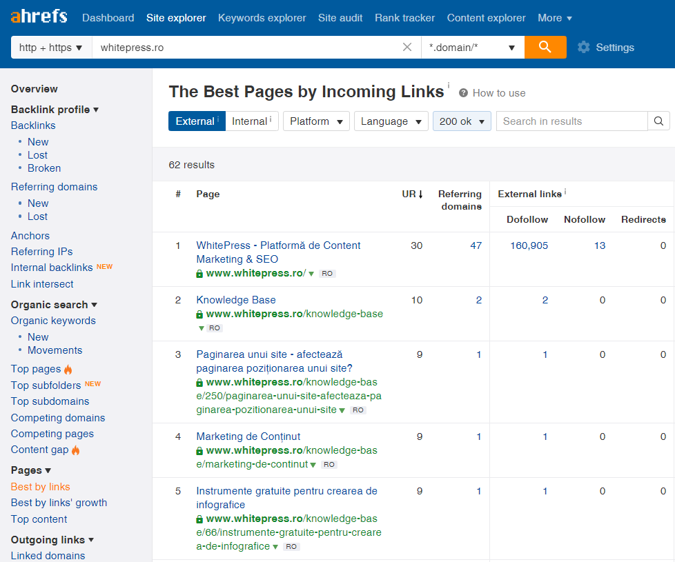This screenshot has width=675, height=562.
Task: Open the WhitePress Platformă de Content page title
Action: coord(278,252)
